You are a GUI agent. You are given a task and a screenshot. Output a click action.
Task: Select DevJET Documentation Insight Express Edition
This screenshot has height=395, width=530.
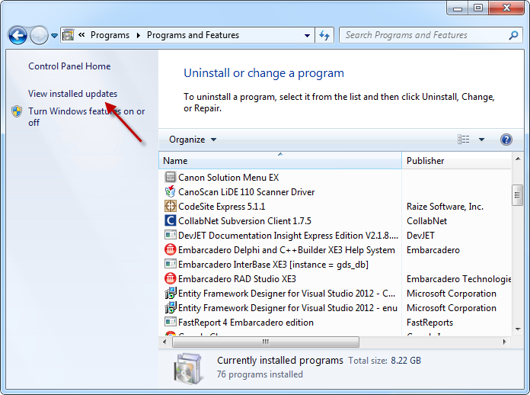(x=288, y=236)
